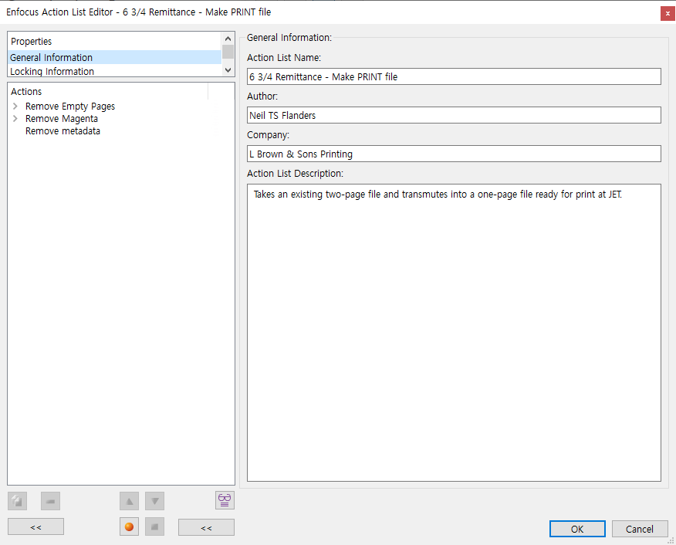Click the Action List Name field
Image resolution: width=676 pixels, height=545 pixels.
pyautogui.click(x=454, y=76)
